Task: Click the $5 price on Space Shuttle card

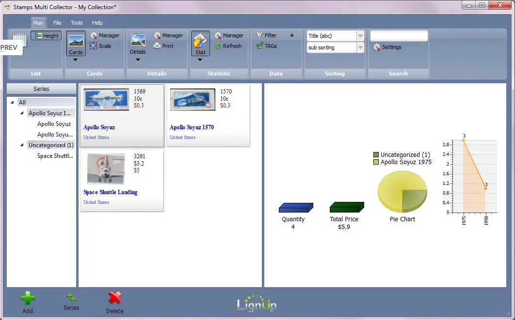Action: tap(137, 170)
